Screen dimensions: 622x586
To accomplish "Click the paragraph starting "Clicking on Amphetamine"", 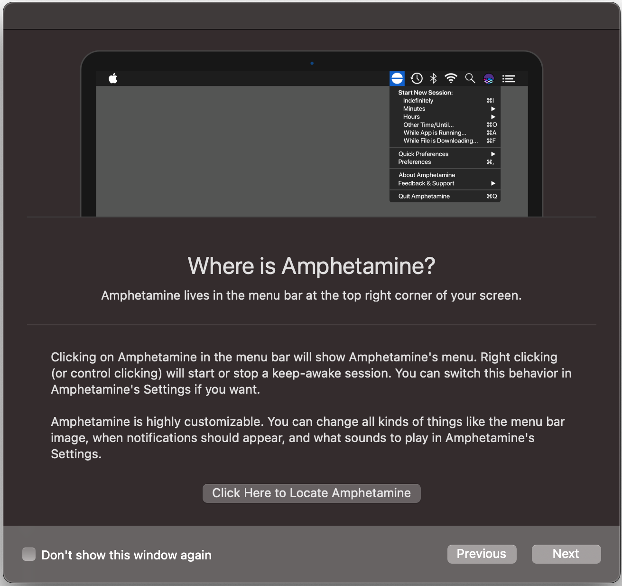I will coord(311,373).
